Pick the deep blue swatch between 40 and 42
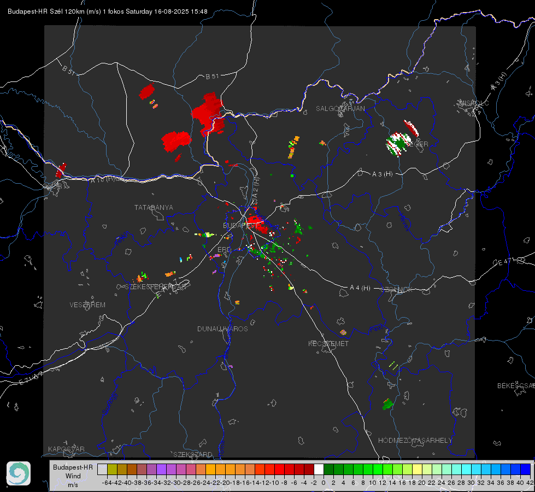 point(526,469)
